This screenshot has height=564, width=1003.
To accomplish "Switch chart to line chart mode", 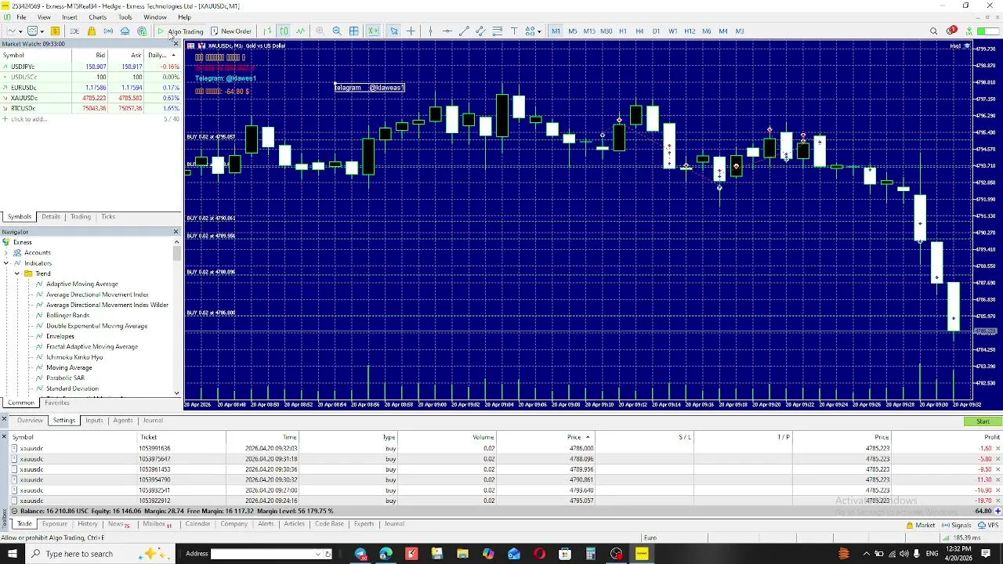I will 300,31.
